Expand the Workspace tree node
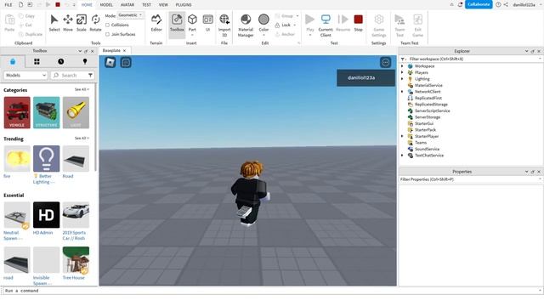This screenshot has width=544, height=306. [x=402, y=66]
